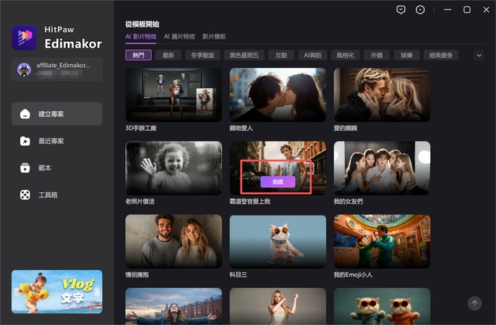Open the two sunglasses cats thumbnail

point(382,306)
